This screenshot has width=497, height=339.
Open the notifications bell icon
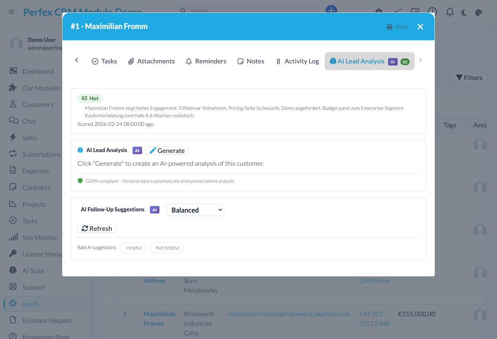[x=450, y=12]
